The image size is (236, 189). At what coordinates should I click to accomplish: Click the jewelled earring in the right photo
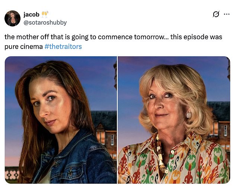pos(189,115)
